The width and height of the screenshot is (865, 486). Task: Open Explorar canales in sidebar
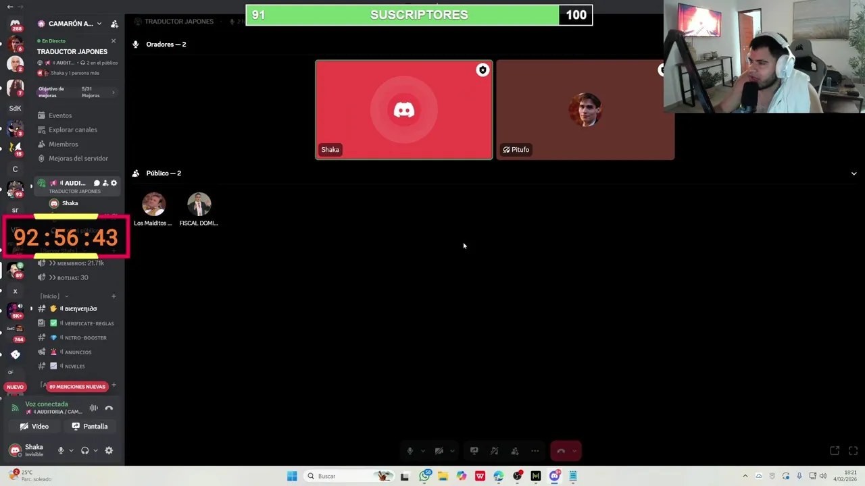point(72,130)
